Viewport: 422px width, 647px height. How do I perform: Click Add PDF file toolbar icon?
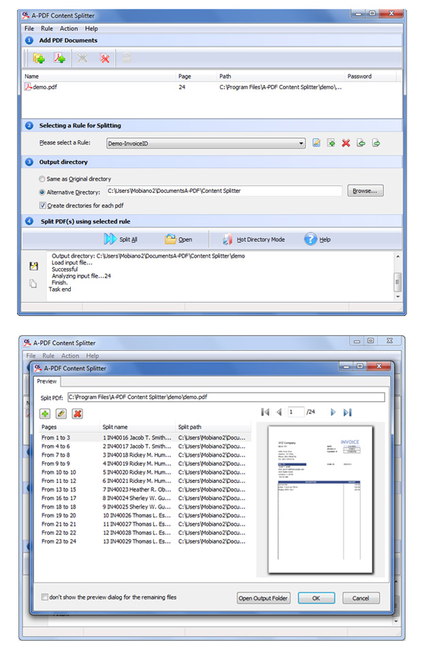(59, 58)
